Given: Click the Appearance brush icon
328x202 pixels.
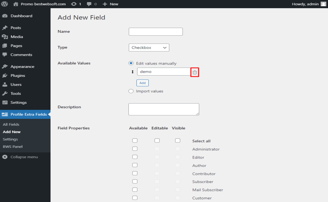Looking at the screenshot, I should point(5,67).
